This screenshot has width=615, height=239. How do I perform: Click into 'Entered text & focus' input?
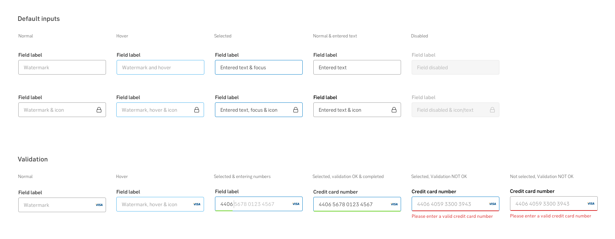[x=259, y=67]
